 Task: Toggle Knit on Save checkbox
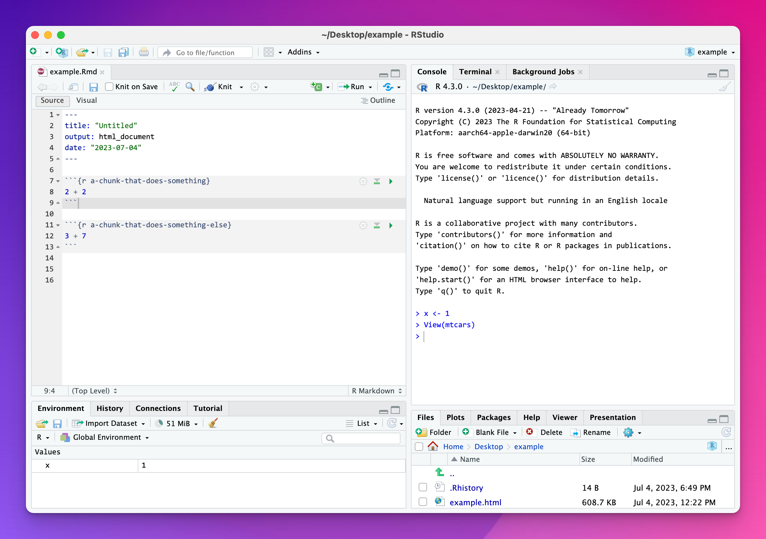point(109,87)
